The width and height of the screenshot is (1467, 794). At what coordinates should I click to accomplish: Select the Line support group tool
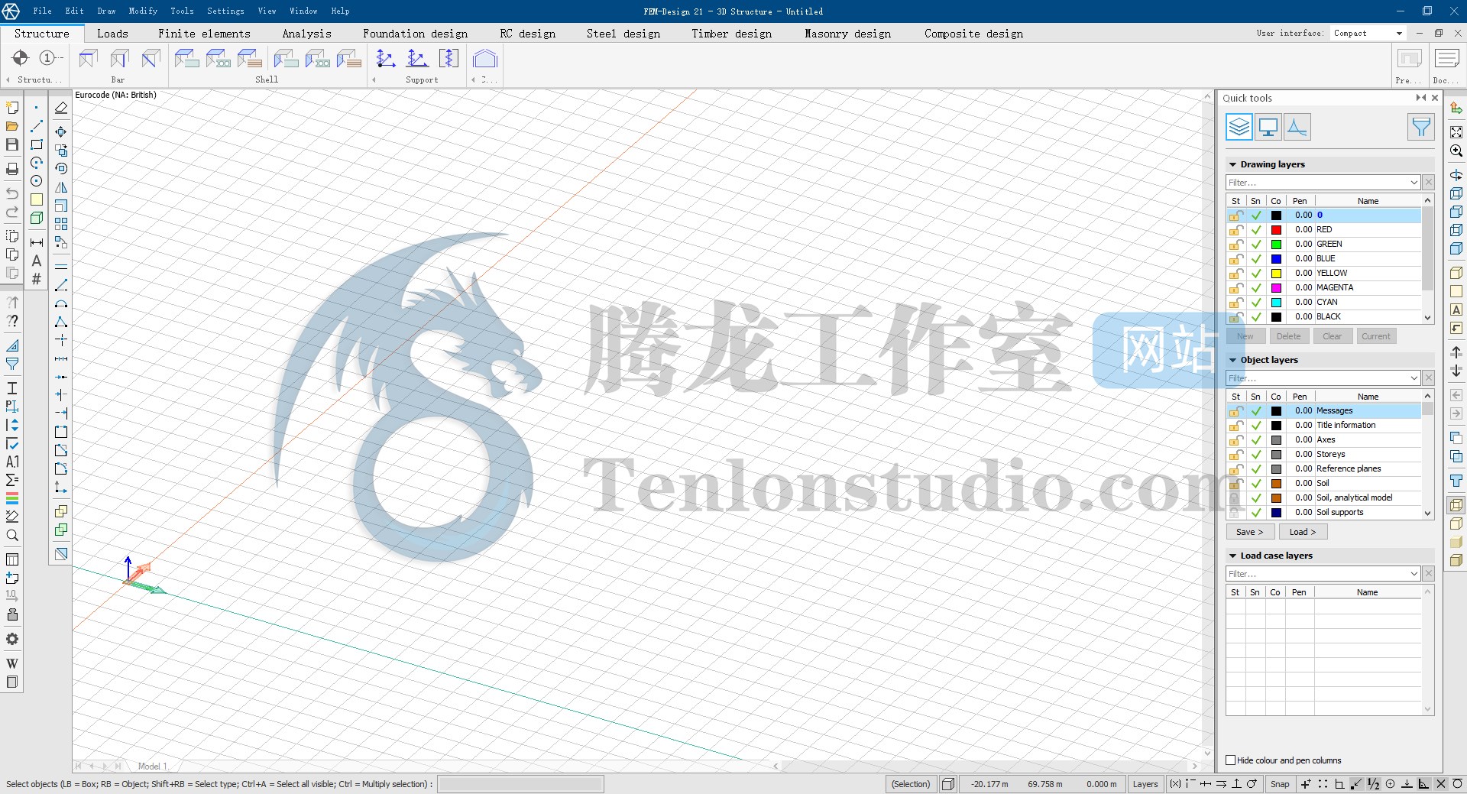417,58
